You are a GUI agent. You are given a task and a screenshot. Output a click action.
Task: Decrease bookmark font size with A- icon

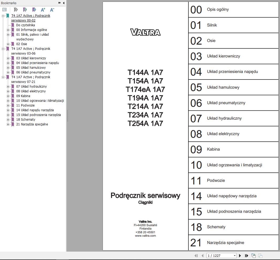coord(52,10)
